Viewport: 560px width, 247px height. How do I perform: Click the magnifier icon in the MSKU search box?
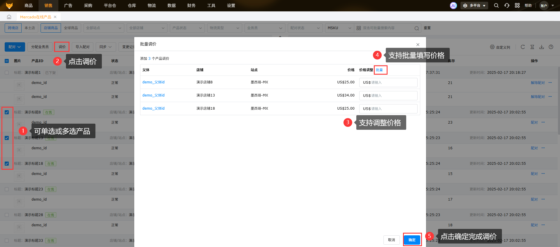click(416, 28)
